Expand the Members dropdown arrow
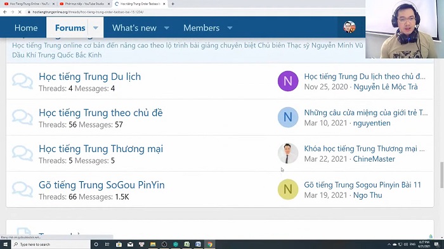The height and width of the screenshot is (249, 444). (230, 28)
